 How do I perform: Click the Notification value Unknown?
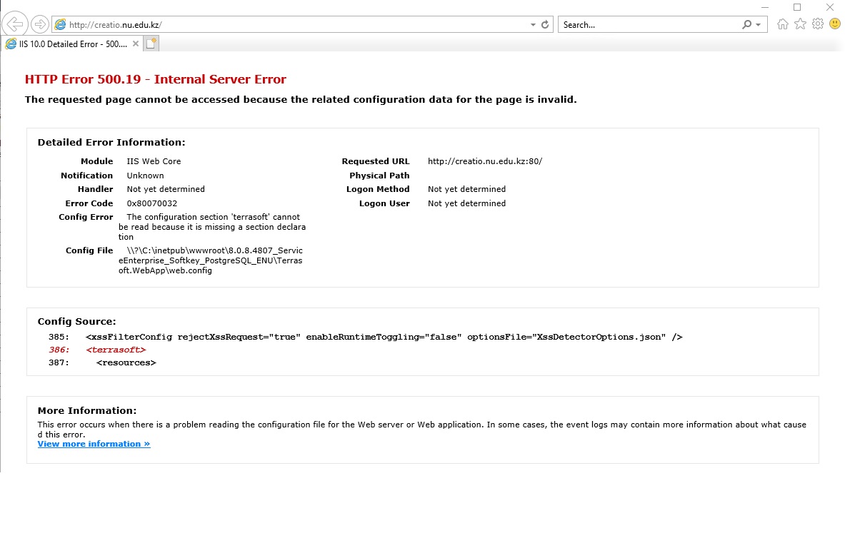145,176
